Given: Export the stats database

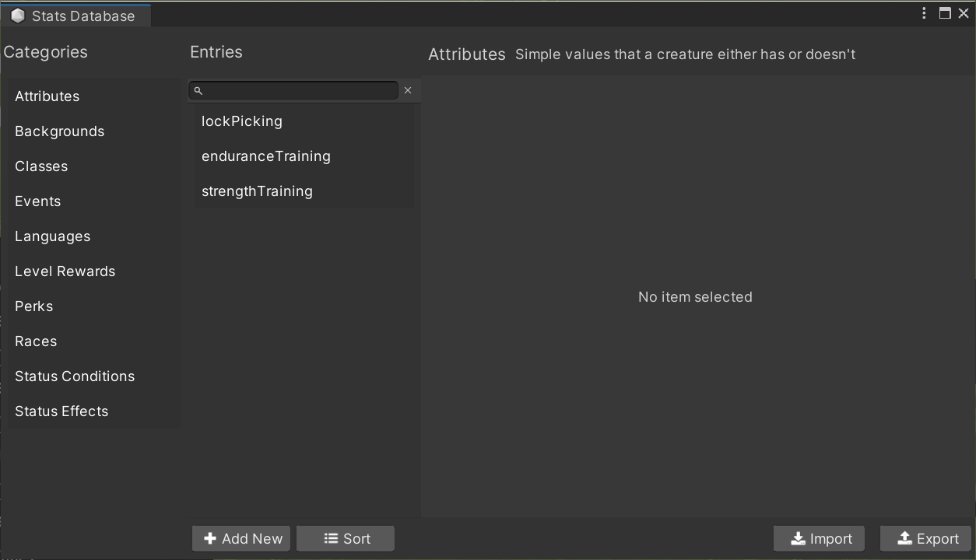Looking at the screenshot, I should [x=925, y=538].
